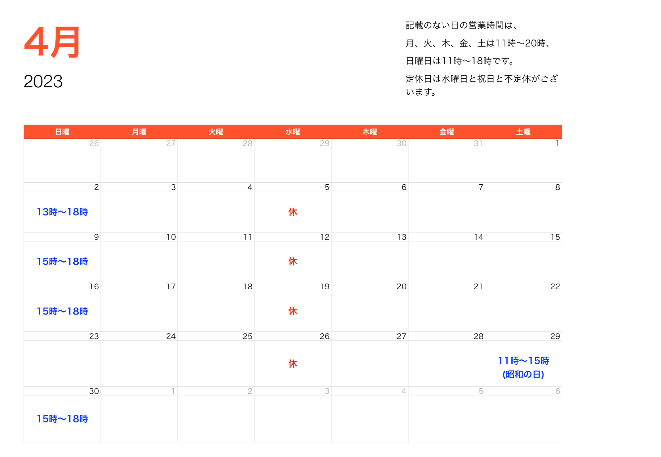The height and width of the screenshot is (457, 661).
Task: Click the line 月、火、木、金、土は11時〜20時、
Action: coord(478,43)
